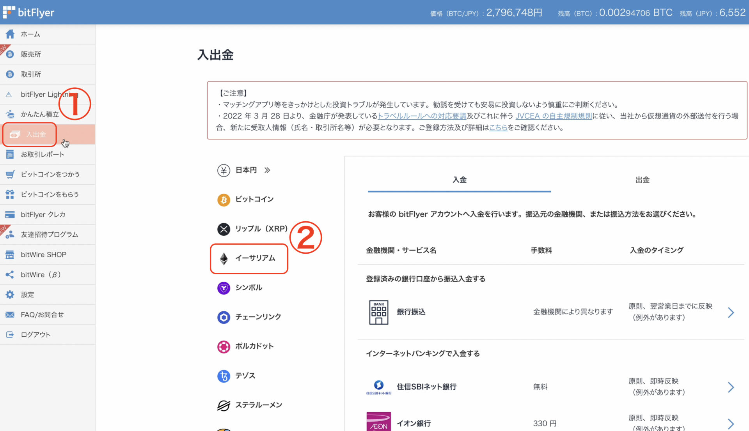Click FAQ/お問合せ menu label
Screen dimensions: 749x431
coord(42,314)
